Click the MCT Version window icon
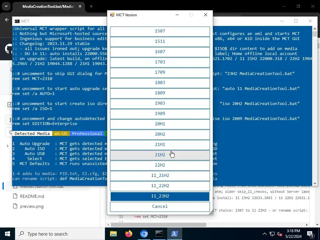This screenshot has height=240, width=320. click(x=112, y=15)
